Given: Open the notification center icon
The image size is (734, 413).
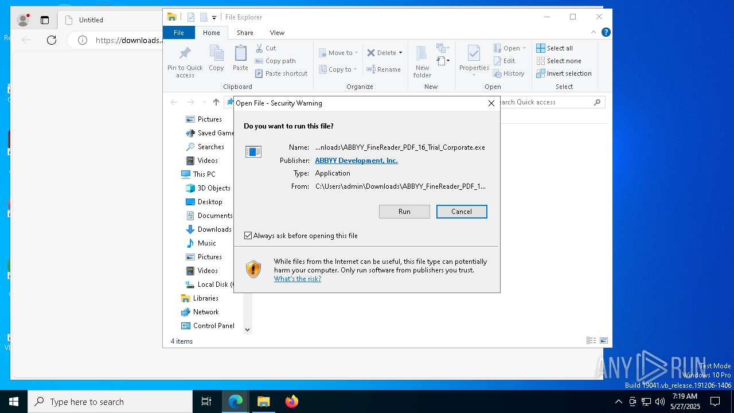Looking at the screenshot, I should coord(715,402).
